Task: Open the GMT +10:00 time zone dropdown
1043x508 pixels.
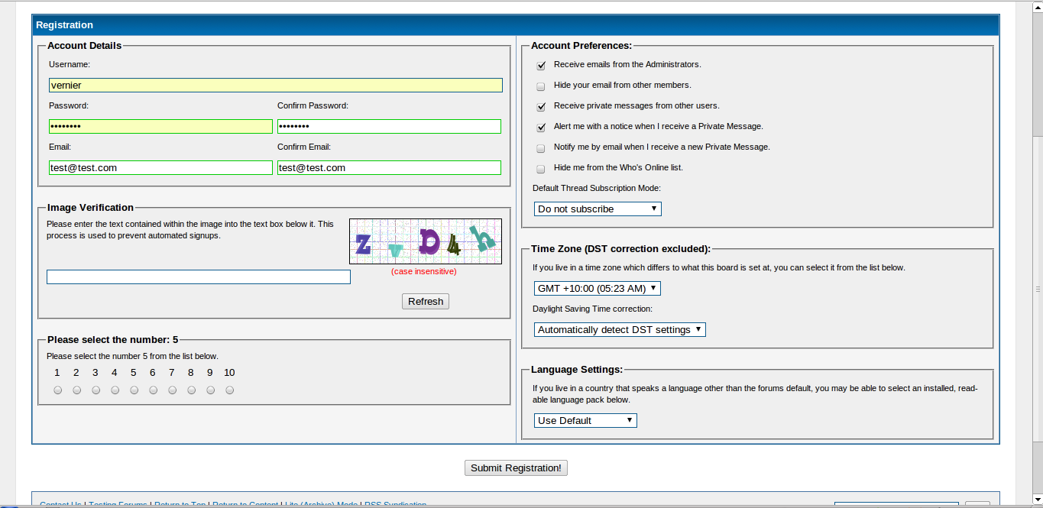Action: click(x=597, y=289)
